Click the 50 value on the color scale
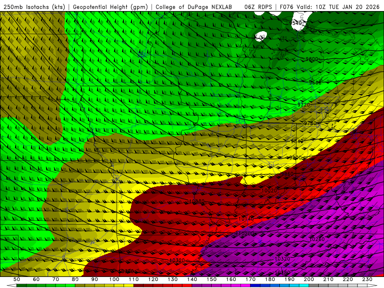 click(16, 279)
